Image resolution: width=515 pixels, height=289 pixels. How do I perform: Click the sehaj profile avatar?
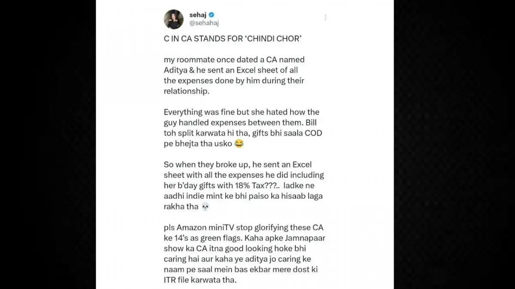[x=174, y=19]
